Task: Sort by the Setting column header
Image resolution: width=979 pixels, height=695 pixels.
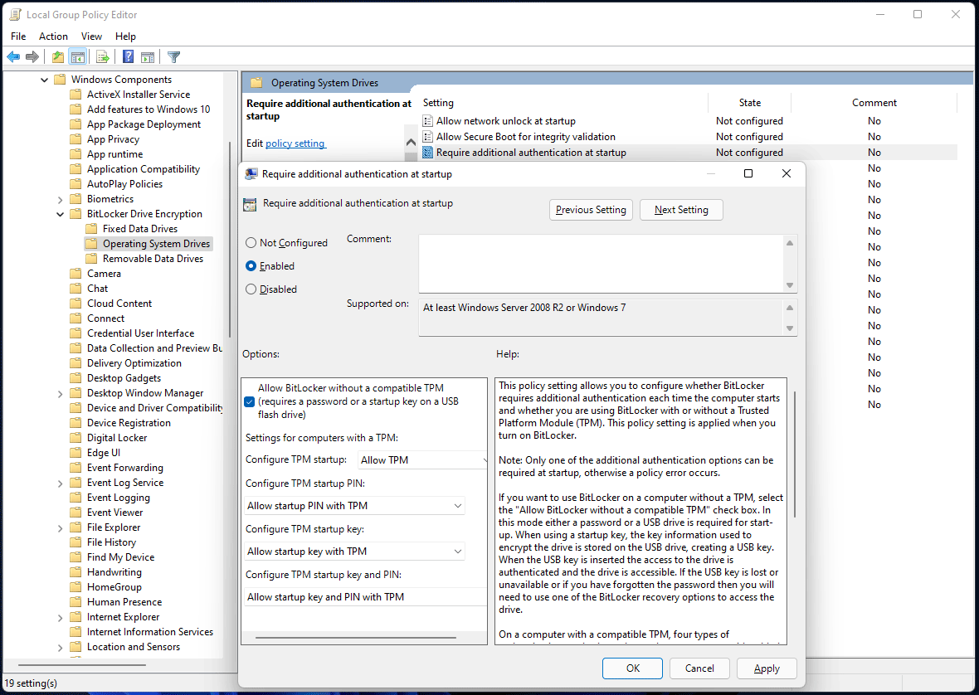Action: tap(564, 102)
